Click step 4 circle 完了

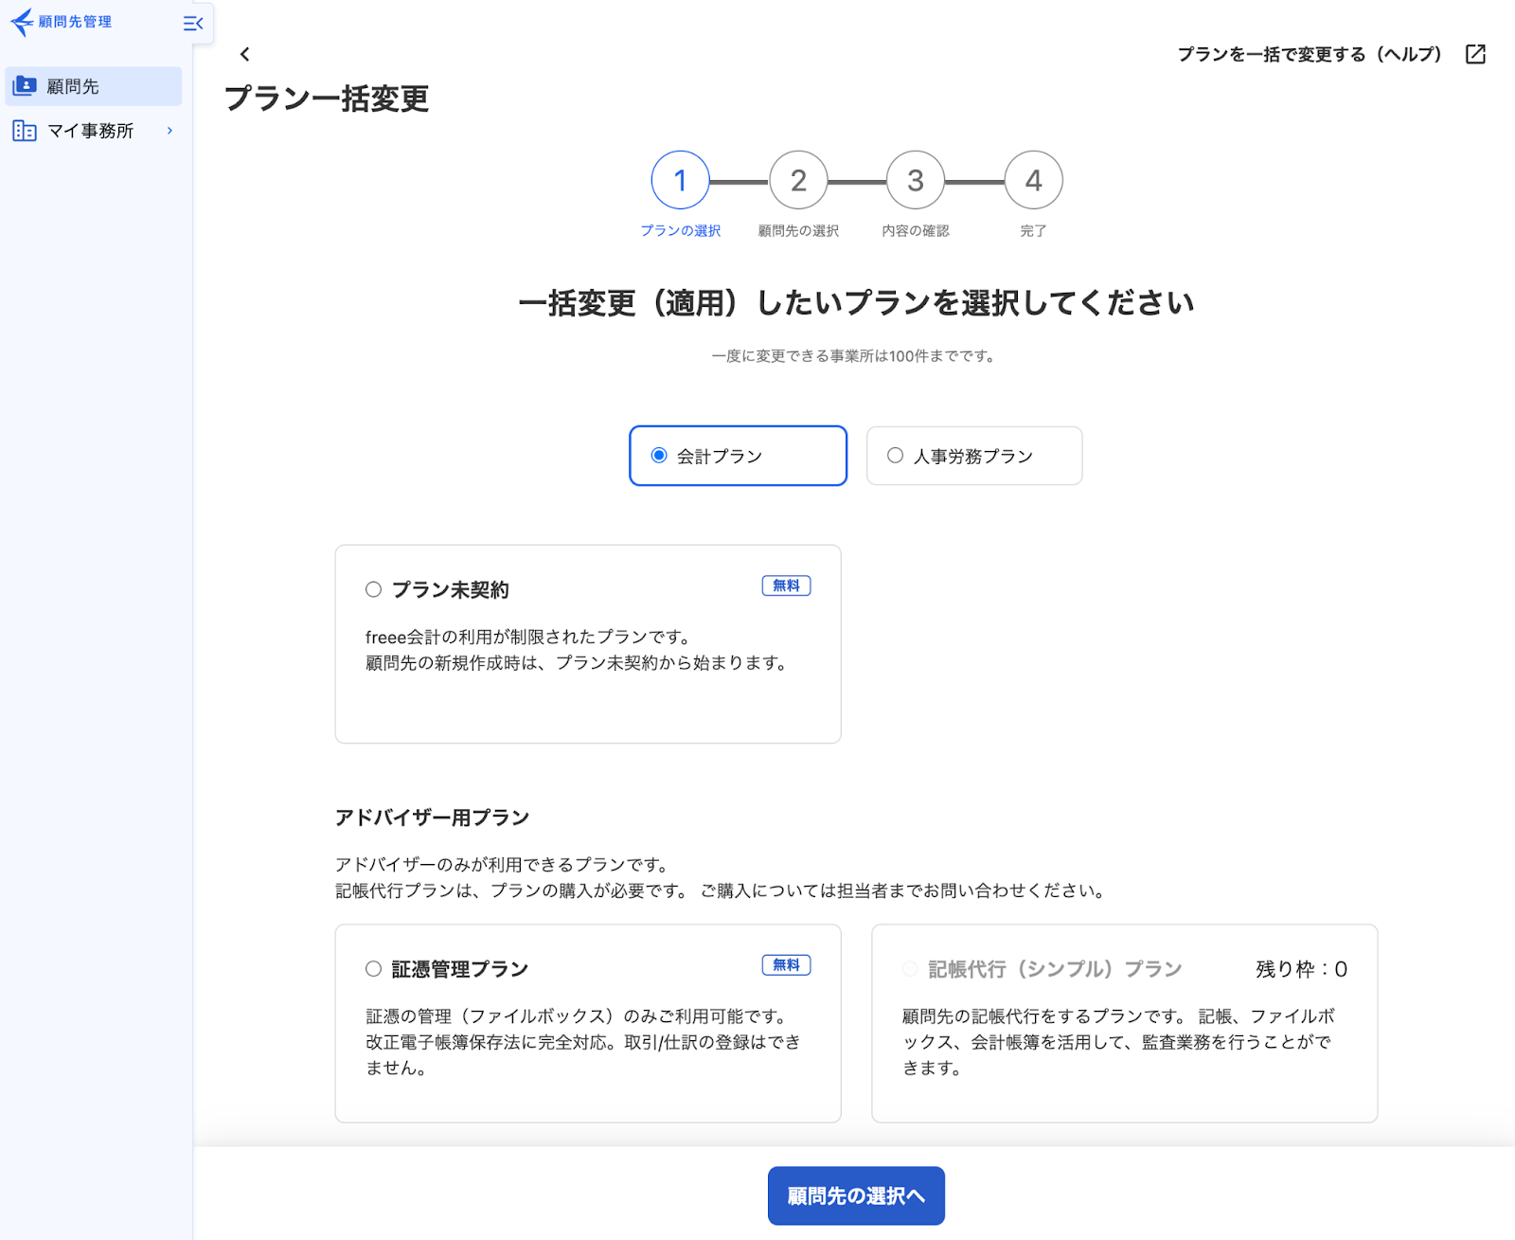(1033, 180)
